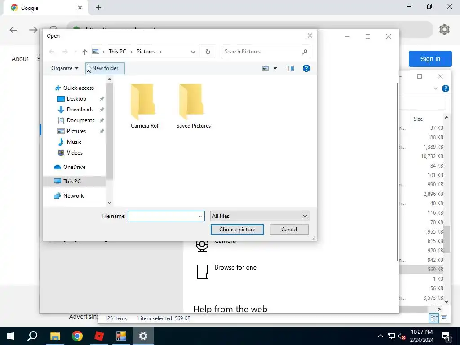This screenshot has height=345, width=460.
Task: Open the Camera Roll folder
Action: point(145,106)
